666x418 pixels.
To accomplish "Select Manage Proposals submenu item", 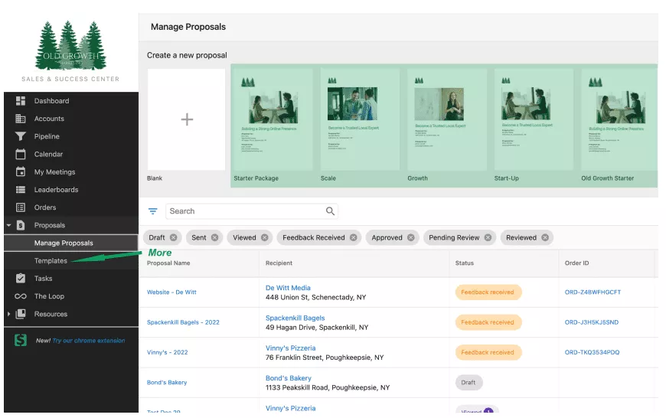I will 64,243.
